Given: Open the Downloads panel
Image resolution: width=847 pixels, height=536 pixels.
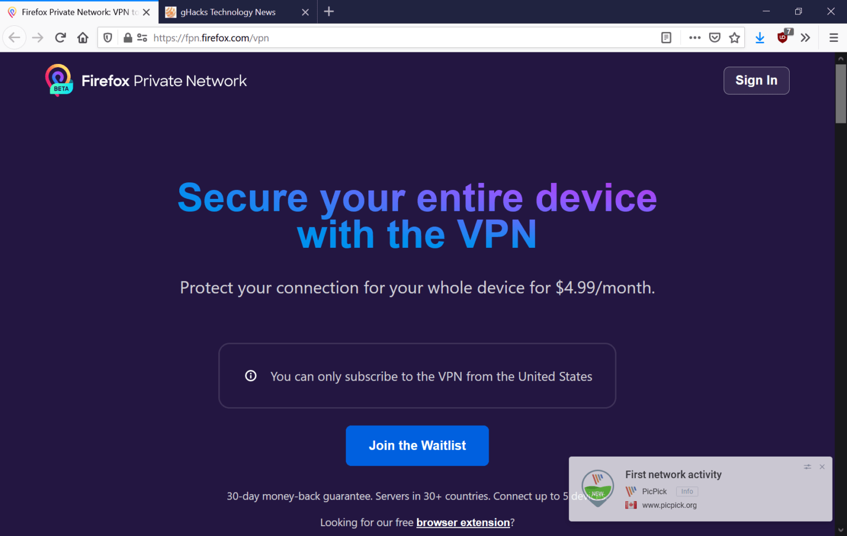Looking at the screenshot, I should [760, 37].
